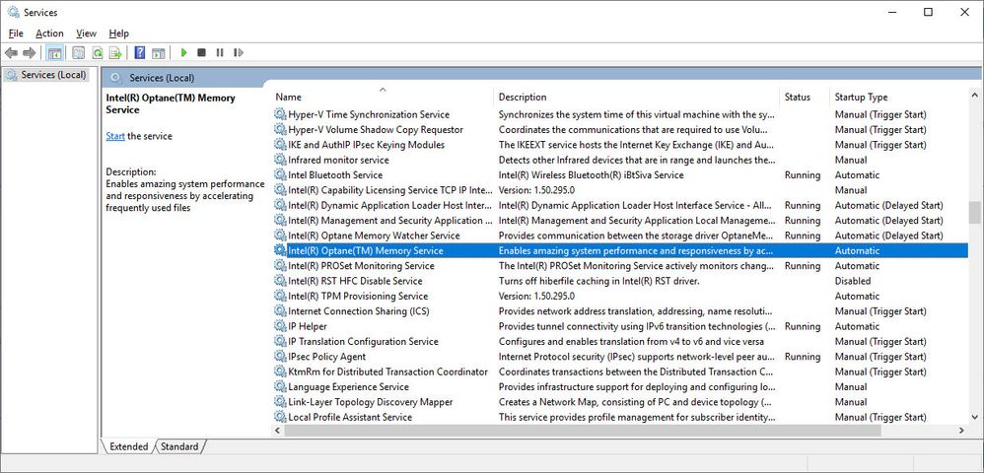The image size is (984, 473).
Task: Click the Stop Service square icon
Action: coord(201,52)
